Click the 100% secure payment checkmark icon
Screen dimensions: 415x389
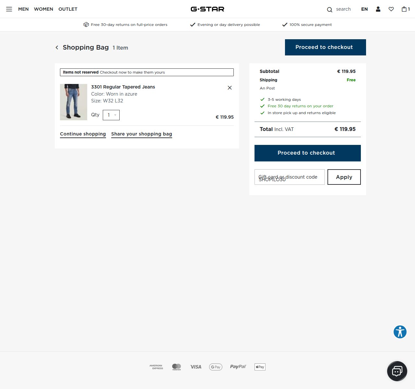click(x=285, y=25)
